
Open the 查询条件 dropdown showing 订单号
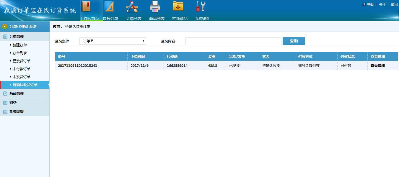[x=113, y=41]
